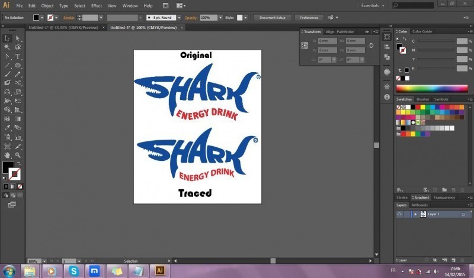Swap fill and stroke in toolbox
The height and width of the screenshot is (278, 474).
pos(19,163)
